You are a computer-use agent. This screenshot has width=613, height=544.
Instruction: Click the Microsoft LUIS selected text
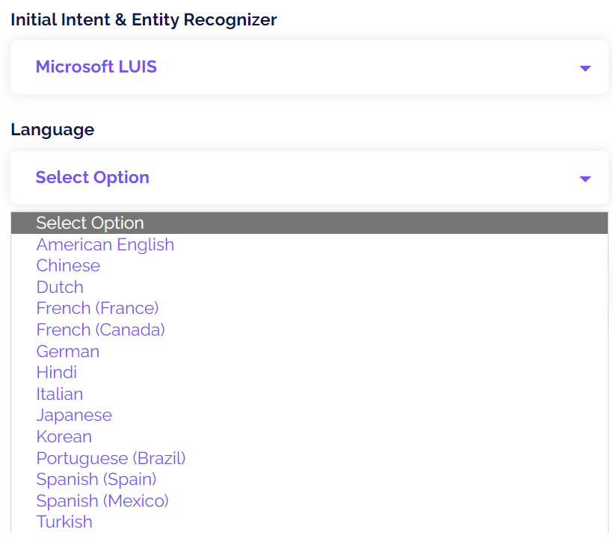[x=96, y=67]
